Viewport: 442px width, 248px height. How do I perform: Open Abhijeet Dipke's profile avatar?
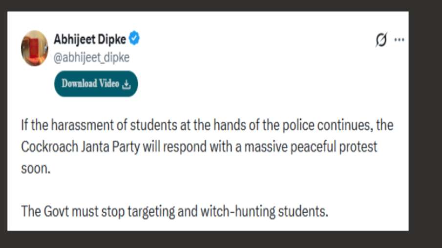[x=34, y=48]
